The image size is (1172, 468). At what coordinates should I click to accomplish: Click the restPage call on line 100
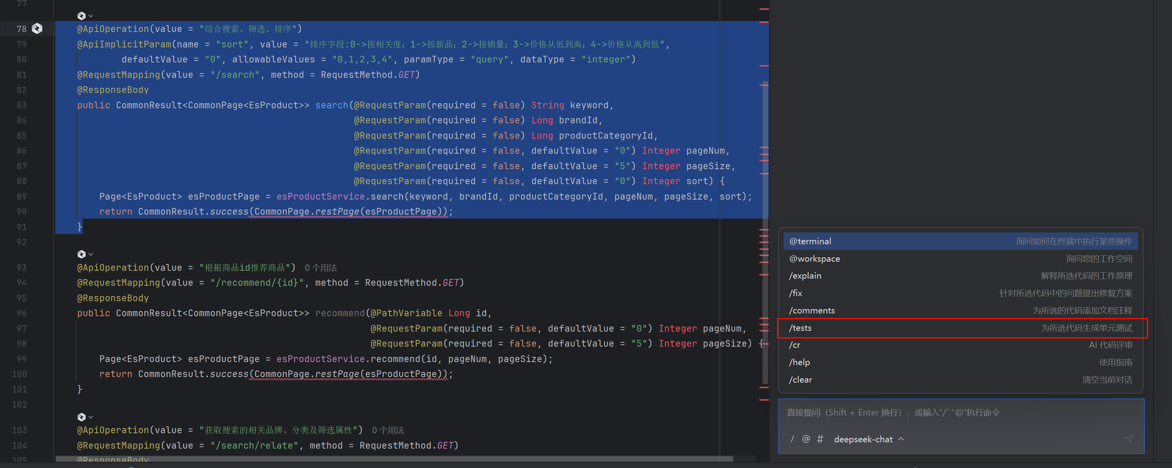point(337,374)
